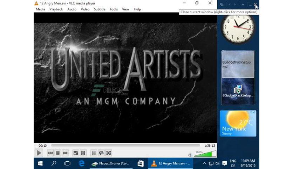Close the VLC media player window
This screenshot has height=169, width=293.
[210, 3]
